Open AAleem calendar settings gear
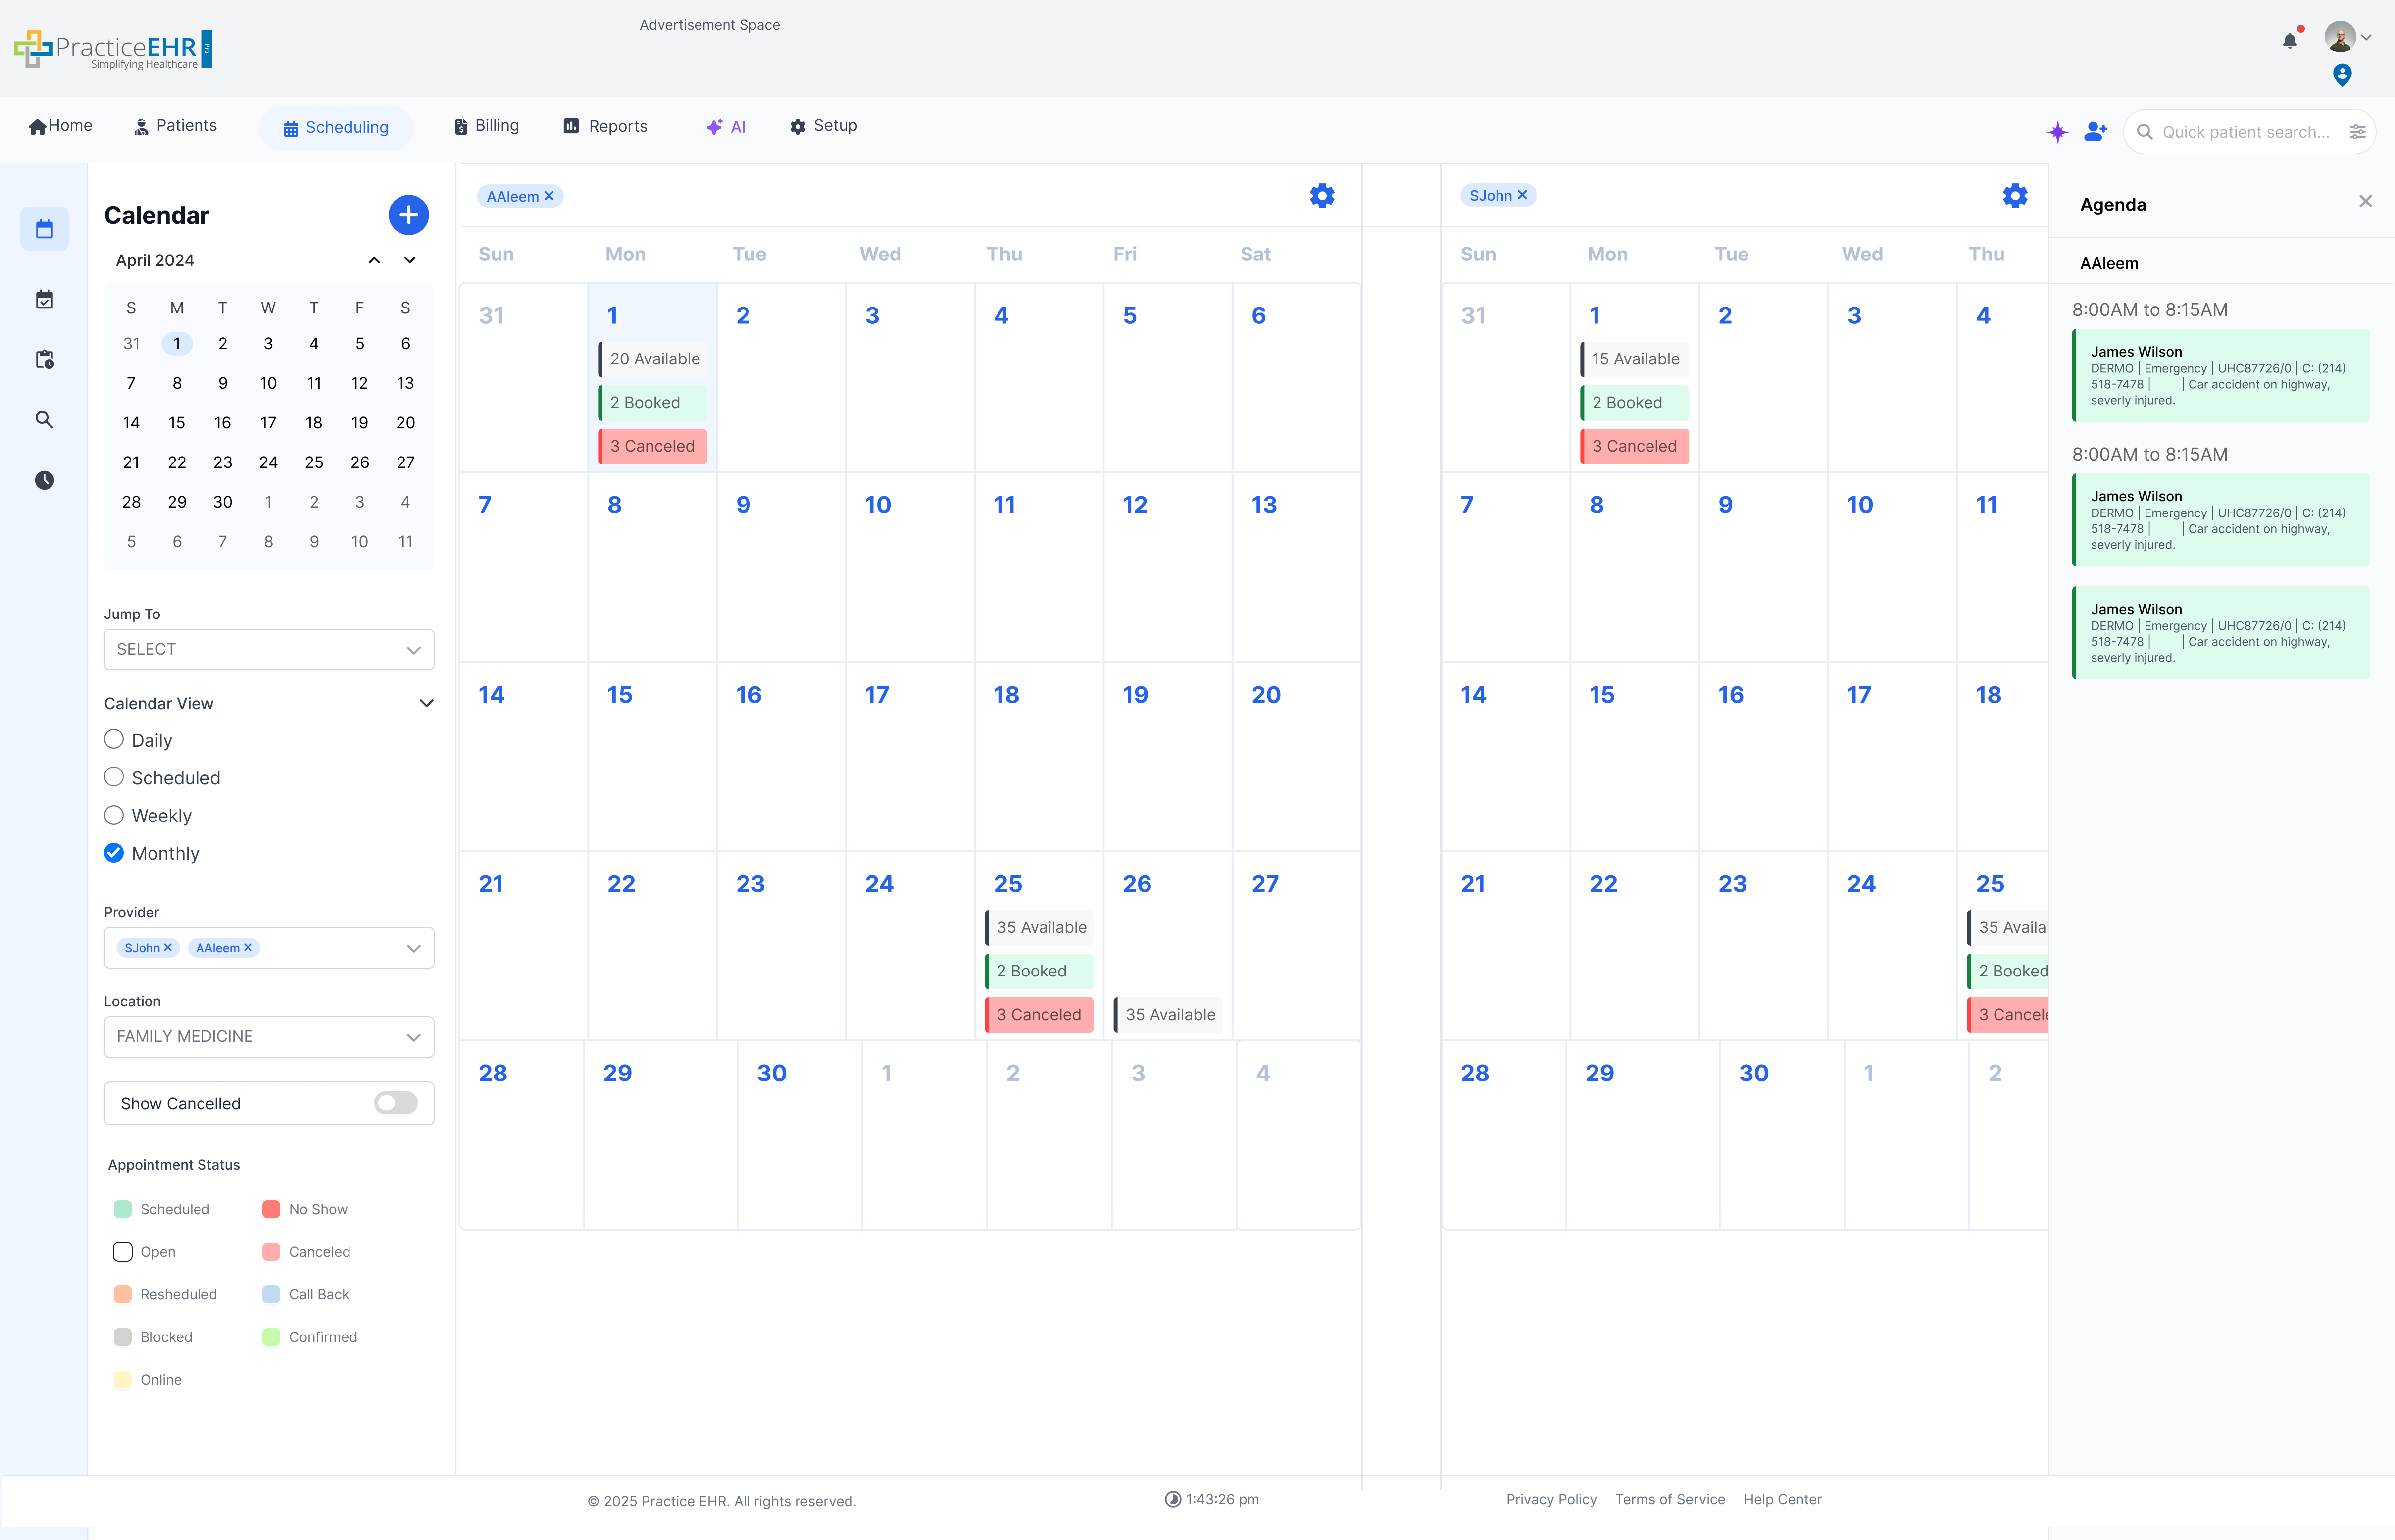This screenshot has width=2395, height=1540. (x=1321, y=196)
